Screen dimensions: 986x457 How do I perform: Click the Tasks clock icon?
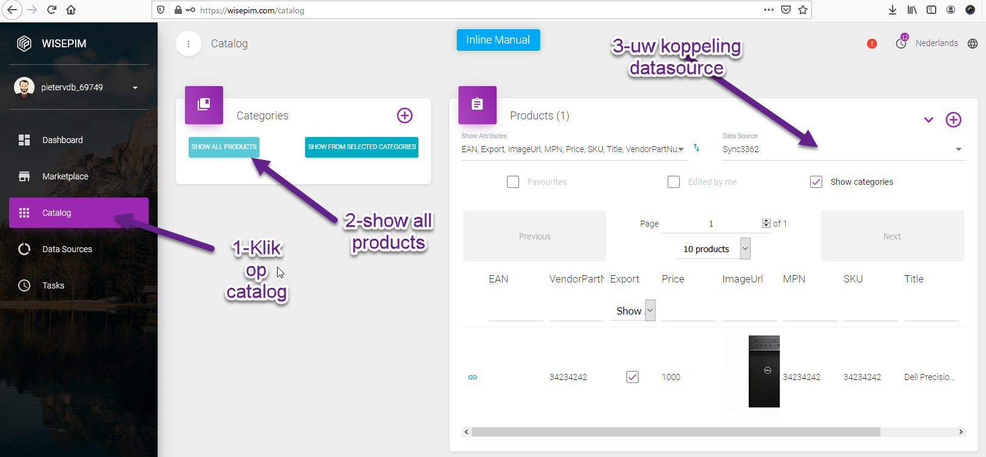(x=24, y=285)
